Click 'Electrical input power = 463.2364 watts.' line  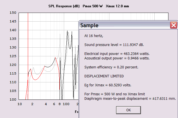coord(117,54)
